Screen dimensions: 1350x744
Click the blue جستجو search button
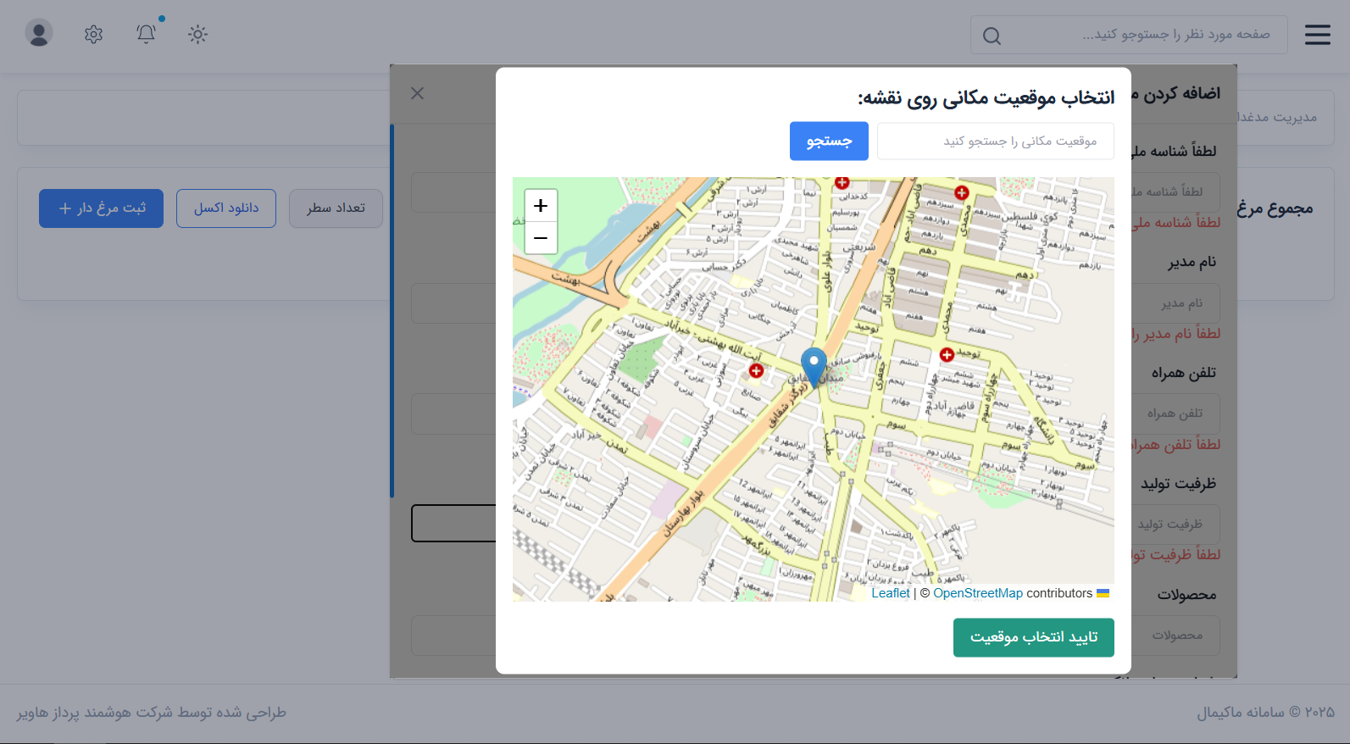[829, 141]
